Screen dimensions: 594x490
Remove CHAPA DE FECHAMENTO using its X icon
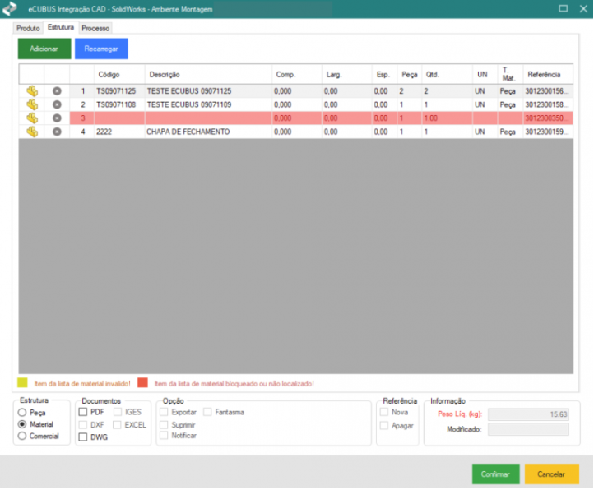point(57,132)
